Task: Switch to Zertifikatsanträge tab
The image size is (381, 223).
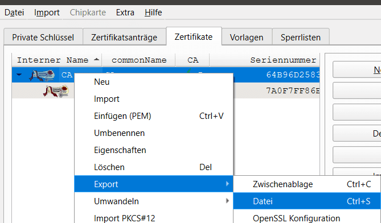Action: (124, 37)
